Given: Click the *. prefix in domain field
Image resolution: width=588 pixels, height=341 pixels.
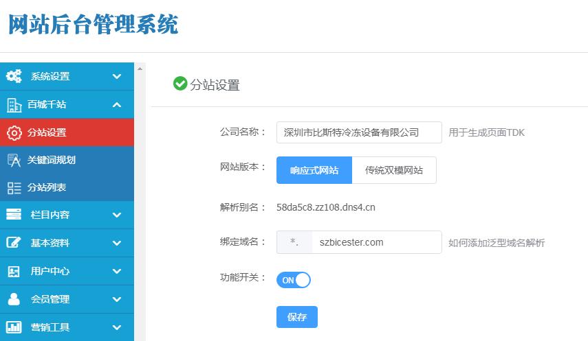Looking at the screenshot, I should pos(294,242).
